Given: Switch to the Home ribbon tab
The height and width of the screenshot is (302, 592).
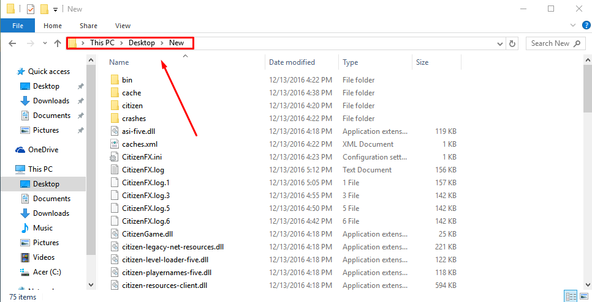Looking at the screenshot, I should 53,26.
